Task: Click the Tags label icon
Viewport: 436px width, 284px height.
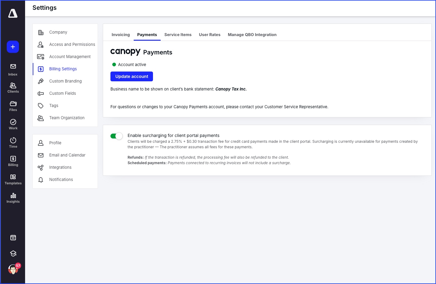Action: point(41,106)
